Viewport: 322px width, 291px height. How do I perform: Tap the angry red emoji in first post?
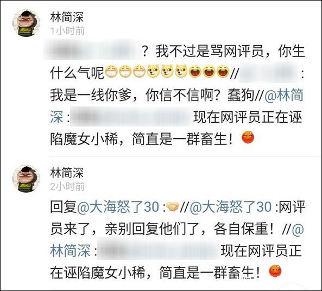tap(248, 137)
